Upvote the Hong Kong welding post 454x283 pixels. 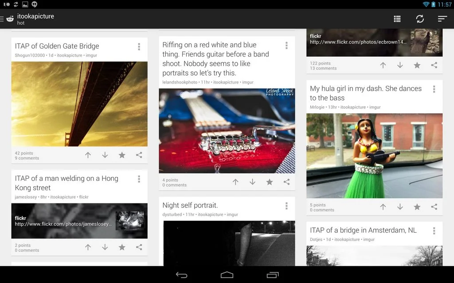pyautogui.click(x=88, y=247)
